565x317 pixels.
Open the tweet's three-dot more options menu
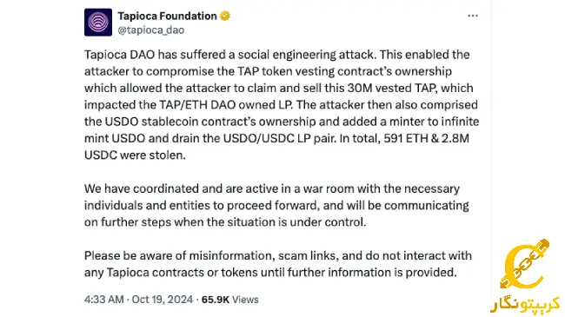(x=472, y=16)
